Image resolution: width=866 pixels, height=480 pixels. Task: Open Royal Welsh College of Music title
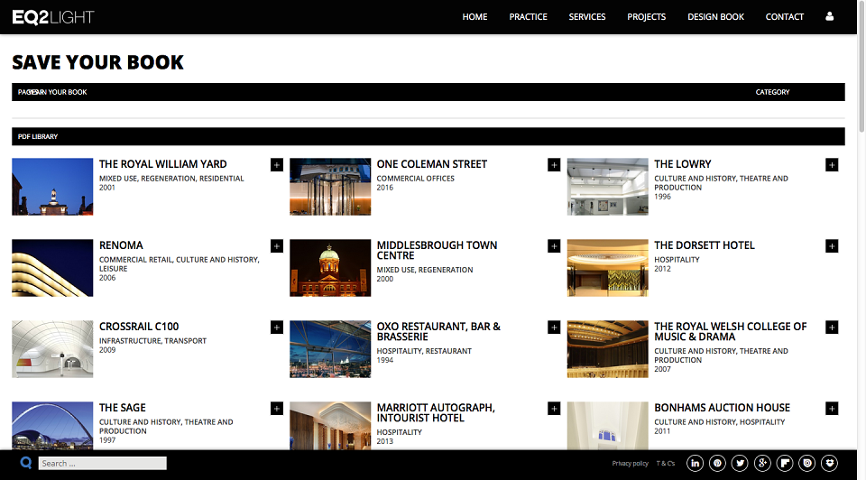[731, 331]
